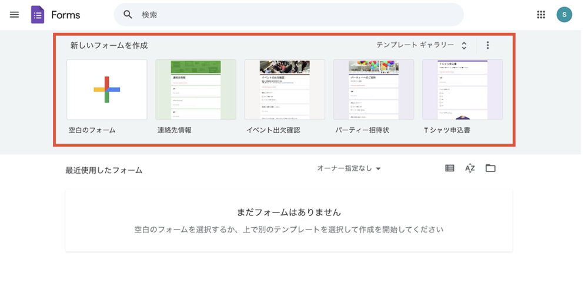Screen dimensions: 588x307
Task: Click the magnifying glass search icon
Action: click(128, 15)
